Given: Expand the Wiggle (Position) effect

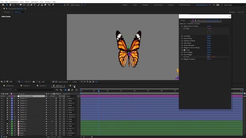Looking at the screenshot, I should coord(180,59).
